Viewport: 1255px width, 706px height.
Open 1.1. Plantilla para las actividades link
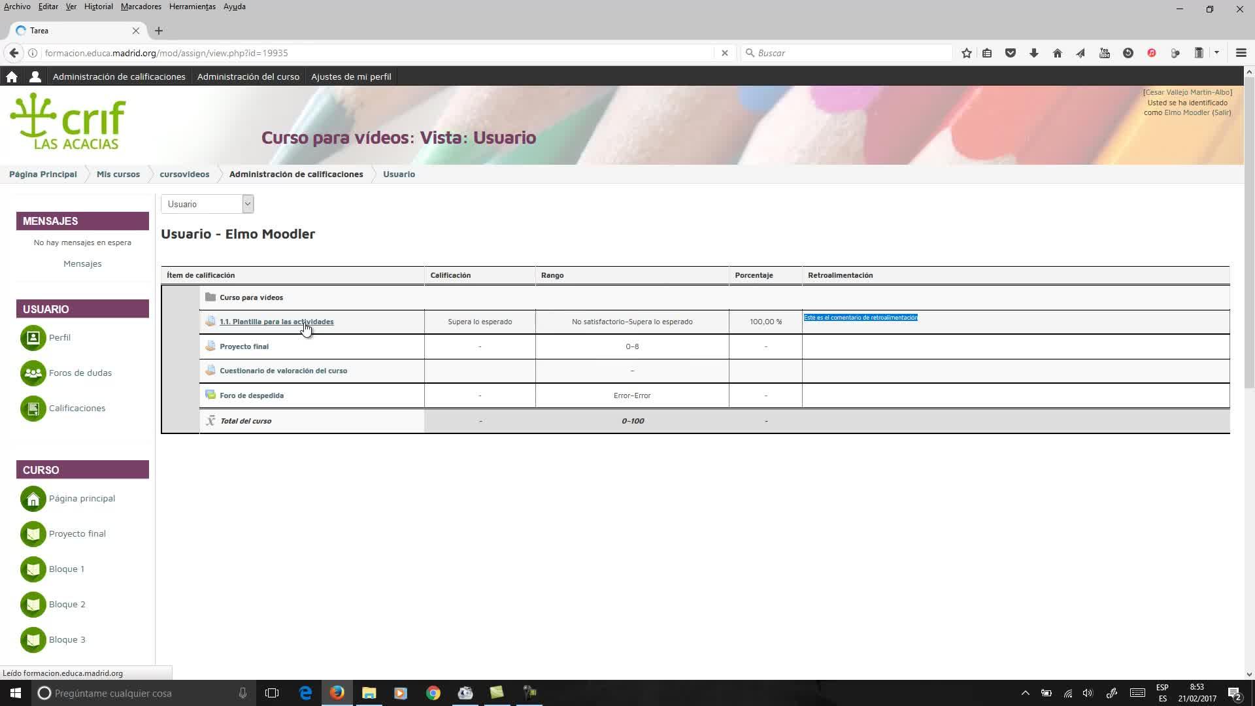point(276,322)
